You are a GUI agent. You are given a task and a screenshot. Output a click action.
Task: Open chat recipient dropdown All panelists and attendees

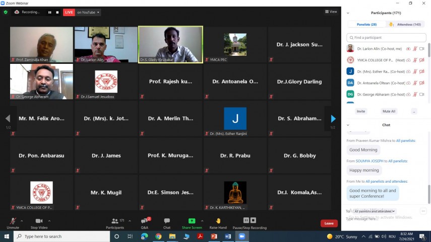point(374,211)
